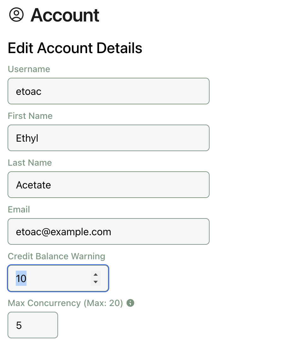Click the Edit Account Details heading
This screenshot has height=344, width=303.
75,48
